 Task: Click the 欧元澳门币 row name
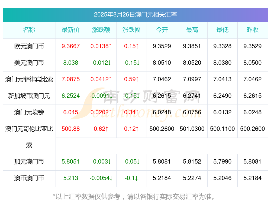click(29, 46)
